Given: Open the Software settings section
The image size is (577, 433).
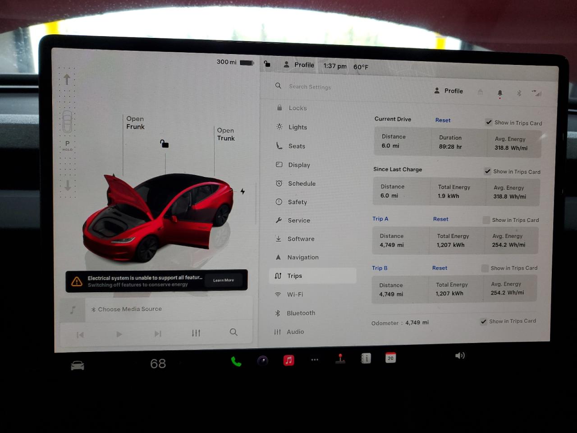Looking at the screenshot, I should [x=300, y=239].
